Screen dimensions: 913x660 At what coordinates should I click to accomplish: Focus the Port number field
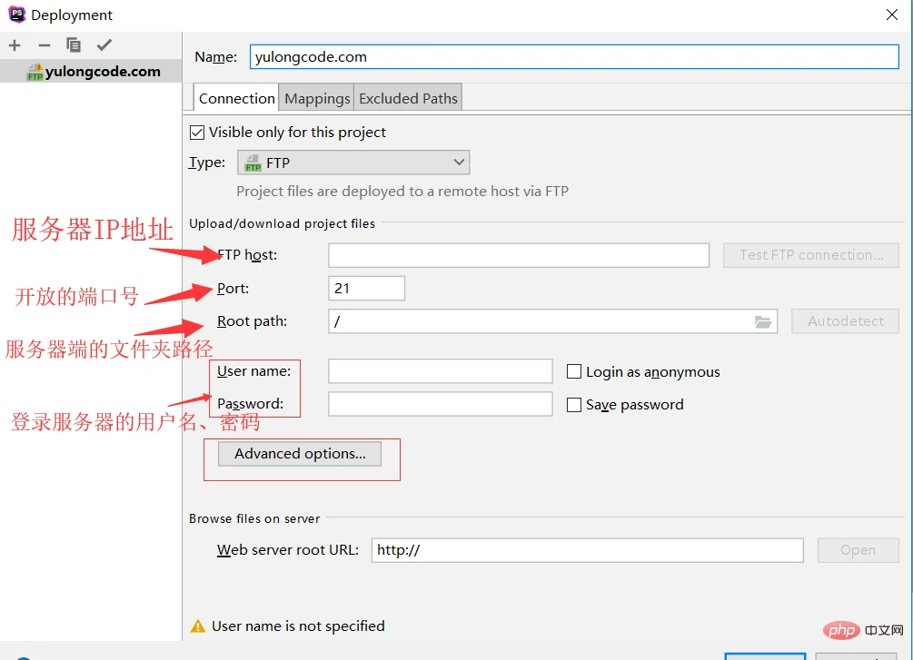366,289
